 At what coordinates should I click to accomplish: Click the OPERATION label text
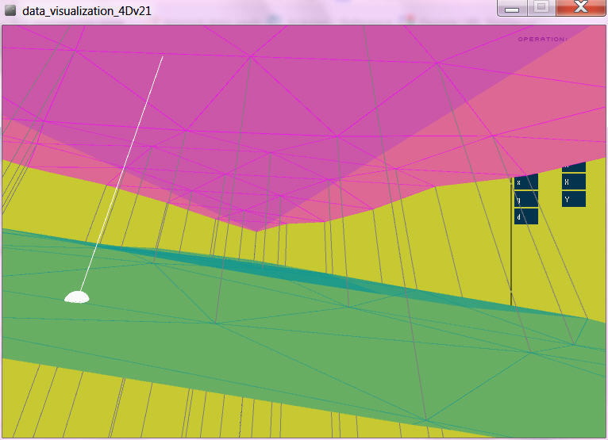[542, 39]
